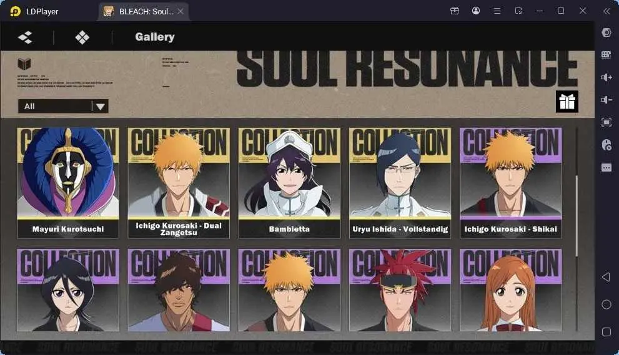This screenshot has width=619, height=355.
Task: Open the long orange-haired girl card
Action: click(x=510, y=290)
